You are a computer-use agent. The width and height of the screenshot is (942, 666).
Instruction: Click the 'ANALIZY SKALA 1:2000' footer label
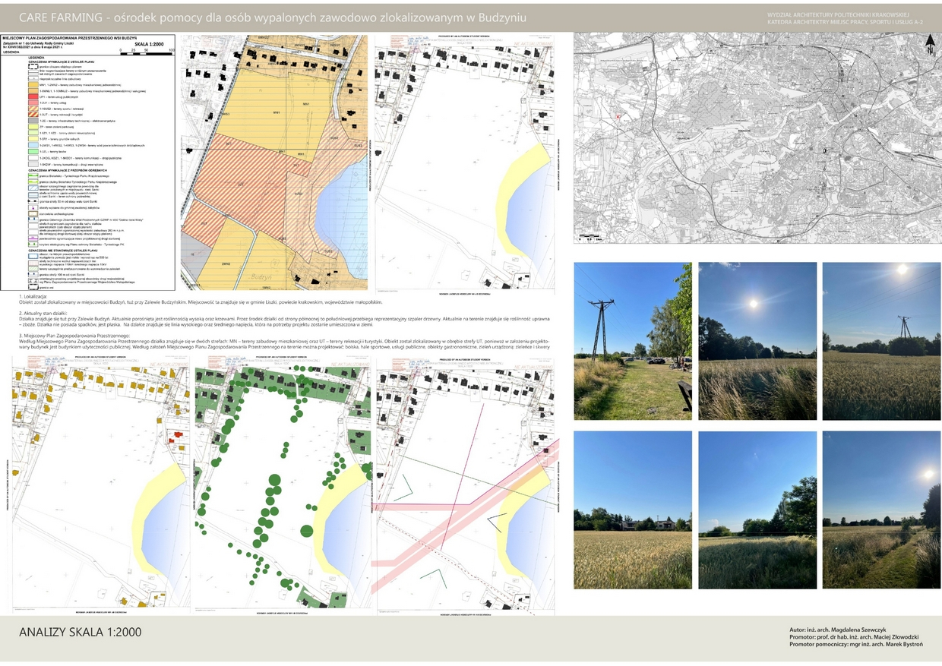[80, 632]
